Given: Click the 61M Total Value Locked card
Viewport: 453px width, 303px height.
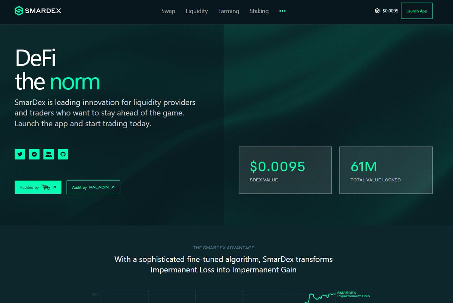Looking at the screenshot, I should click(386, 170).
